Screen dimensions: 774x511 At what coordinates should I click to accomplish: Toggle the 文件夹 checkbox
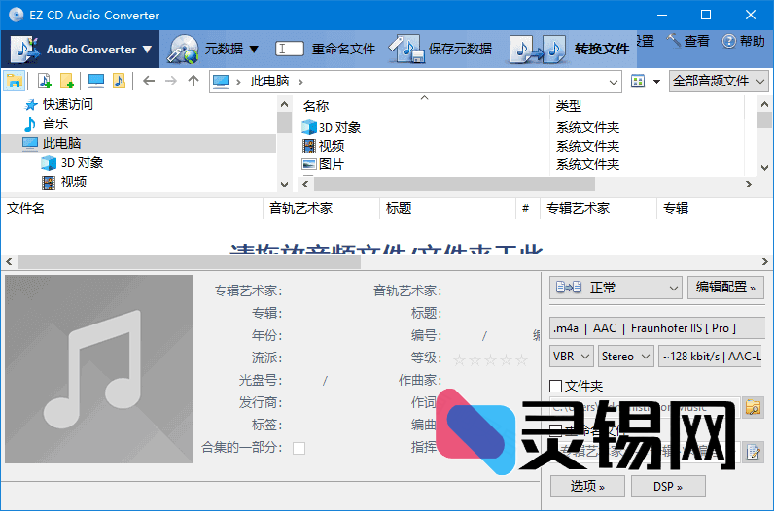(x=556, y=386)
